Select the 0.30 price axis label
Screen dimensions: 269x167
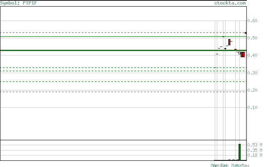click(252, 73)
